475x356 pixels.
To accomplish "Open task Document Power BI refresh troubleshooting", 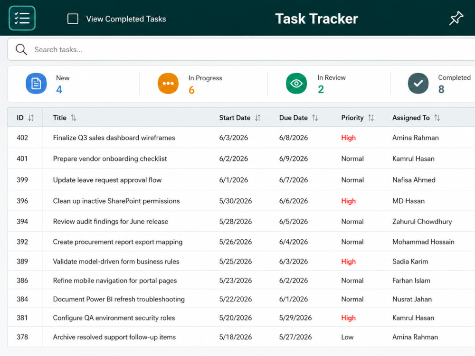I will tap(119, 299).
